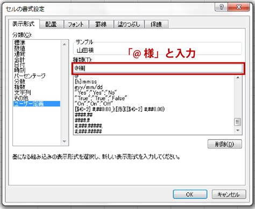This screenshot has height=209, width=255.
Task: Open the フォント tab
Action: [76, 24]
